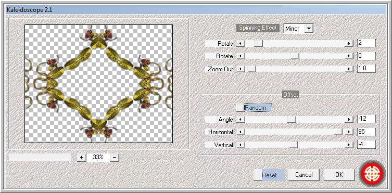
Task: Click the Vertical slider thumb
Action: (293, 145)
